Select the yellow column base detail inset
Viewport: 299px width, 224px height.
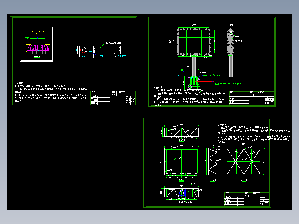coord(36,44)
